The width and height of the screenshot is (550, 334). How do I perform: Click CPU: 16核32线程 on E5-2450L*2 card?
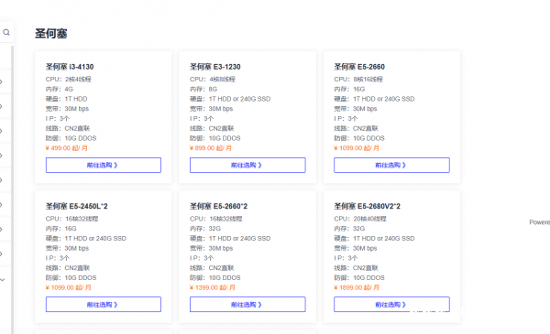71,219
